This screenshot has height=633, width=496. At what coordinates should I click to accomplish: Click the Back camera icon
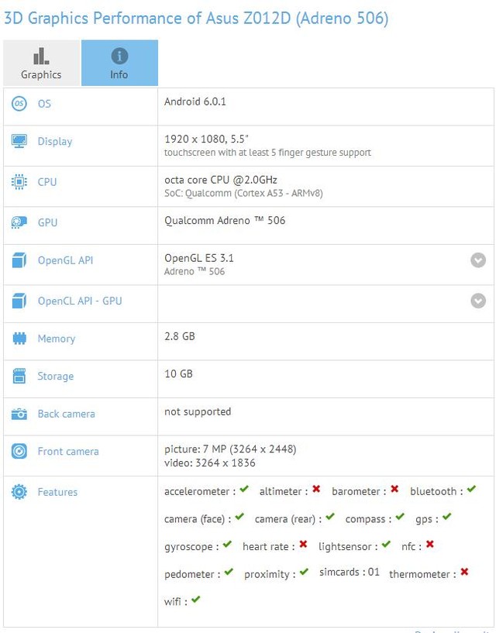click(x=19, y=414)
